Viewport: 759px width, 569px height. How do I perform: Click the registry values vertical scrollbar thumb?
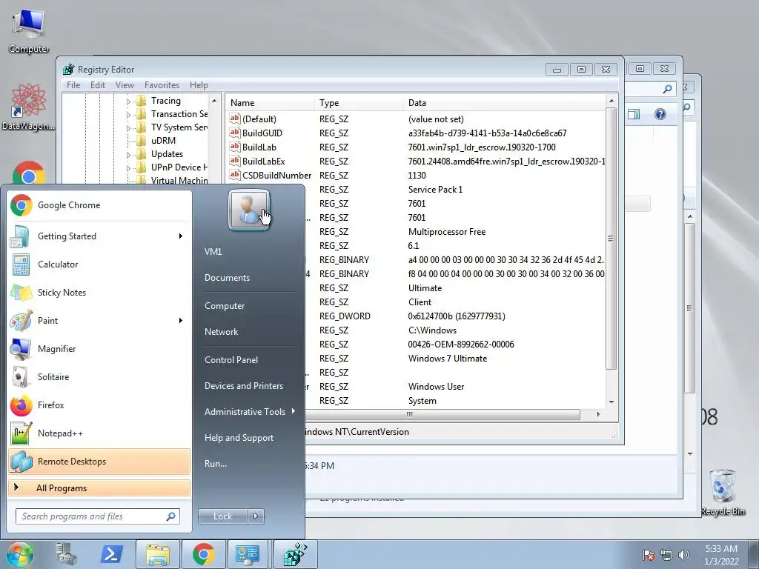(611, 238)
